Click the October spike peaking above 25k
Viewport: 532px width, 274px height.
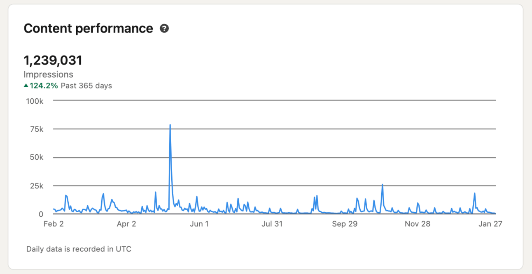click(x=383, y=185)
